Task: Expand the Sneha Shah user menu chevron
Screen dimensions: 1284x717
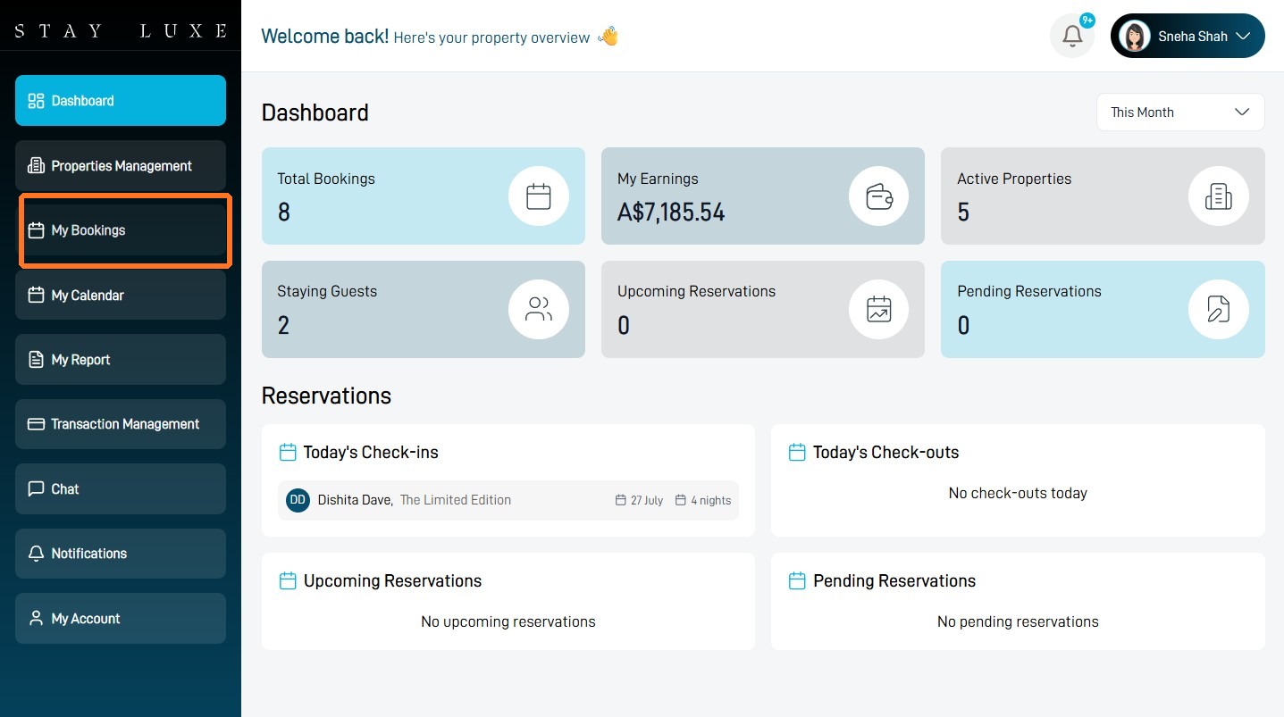Action: [x=1243, y=37]
